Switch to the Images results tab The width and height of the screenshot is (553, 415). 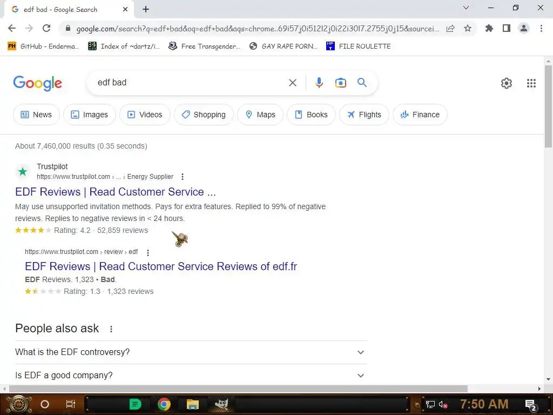pyautogui.click(x=90, y=115)
